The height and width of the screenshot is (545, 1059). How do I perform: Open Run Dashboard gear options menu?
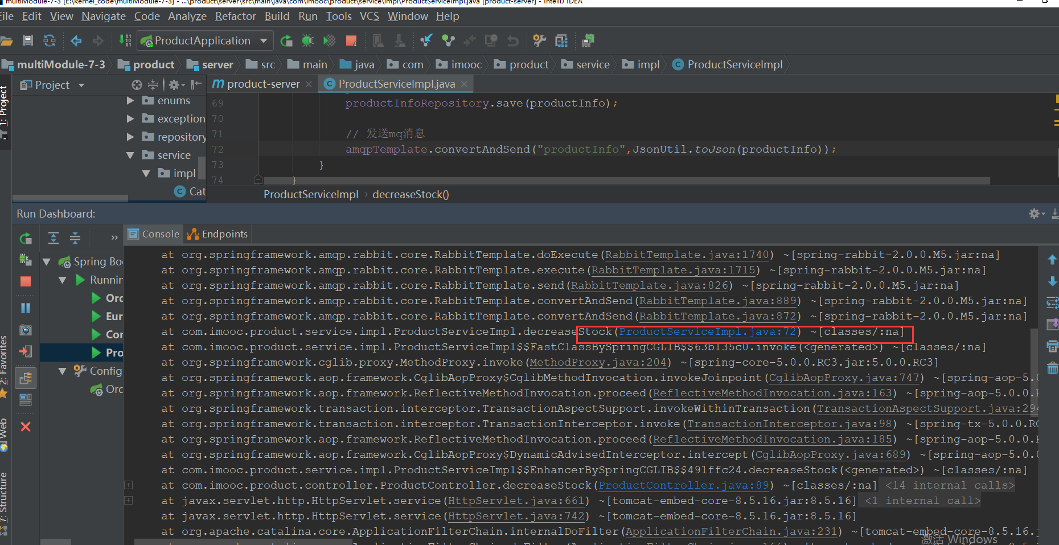pos(1037,214)
